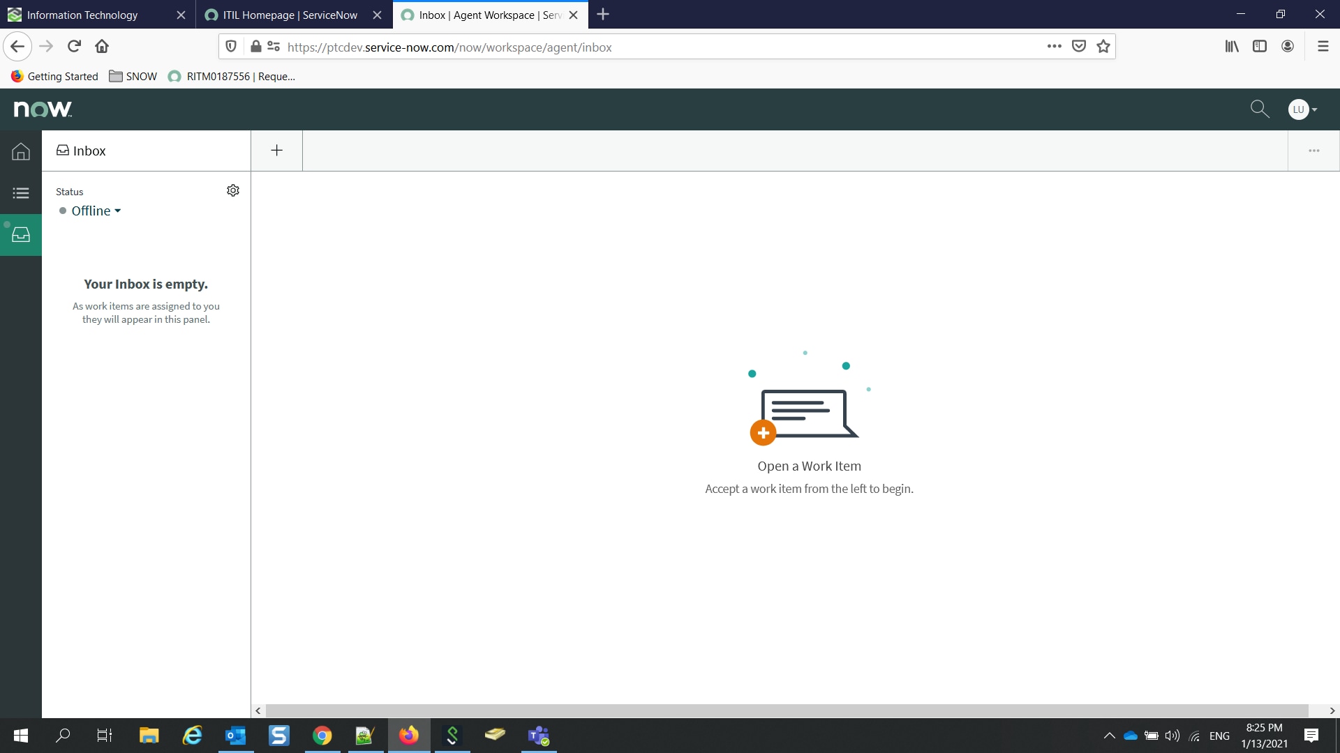Image resolution: width=1340 pixels, height=753 pixels.
Task: Open Firefox page actions ellipsis menu
Action: (1054, 47)
